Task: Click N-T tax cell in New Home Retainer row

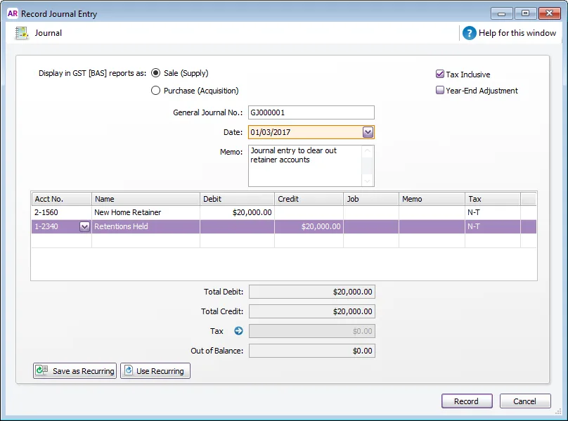Action: (493, 212)
